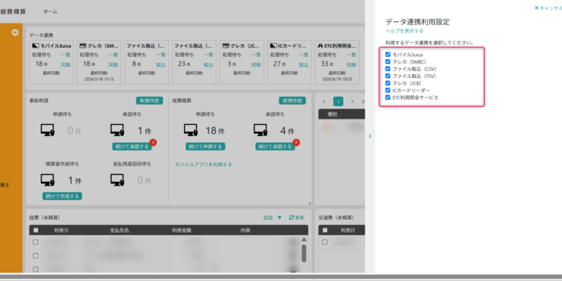Click the ETC利用照会 road icon
562x281 pixels.
click(x=321, y=46)
